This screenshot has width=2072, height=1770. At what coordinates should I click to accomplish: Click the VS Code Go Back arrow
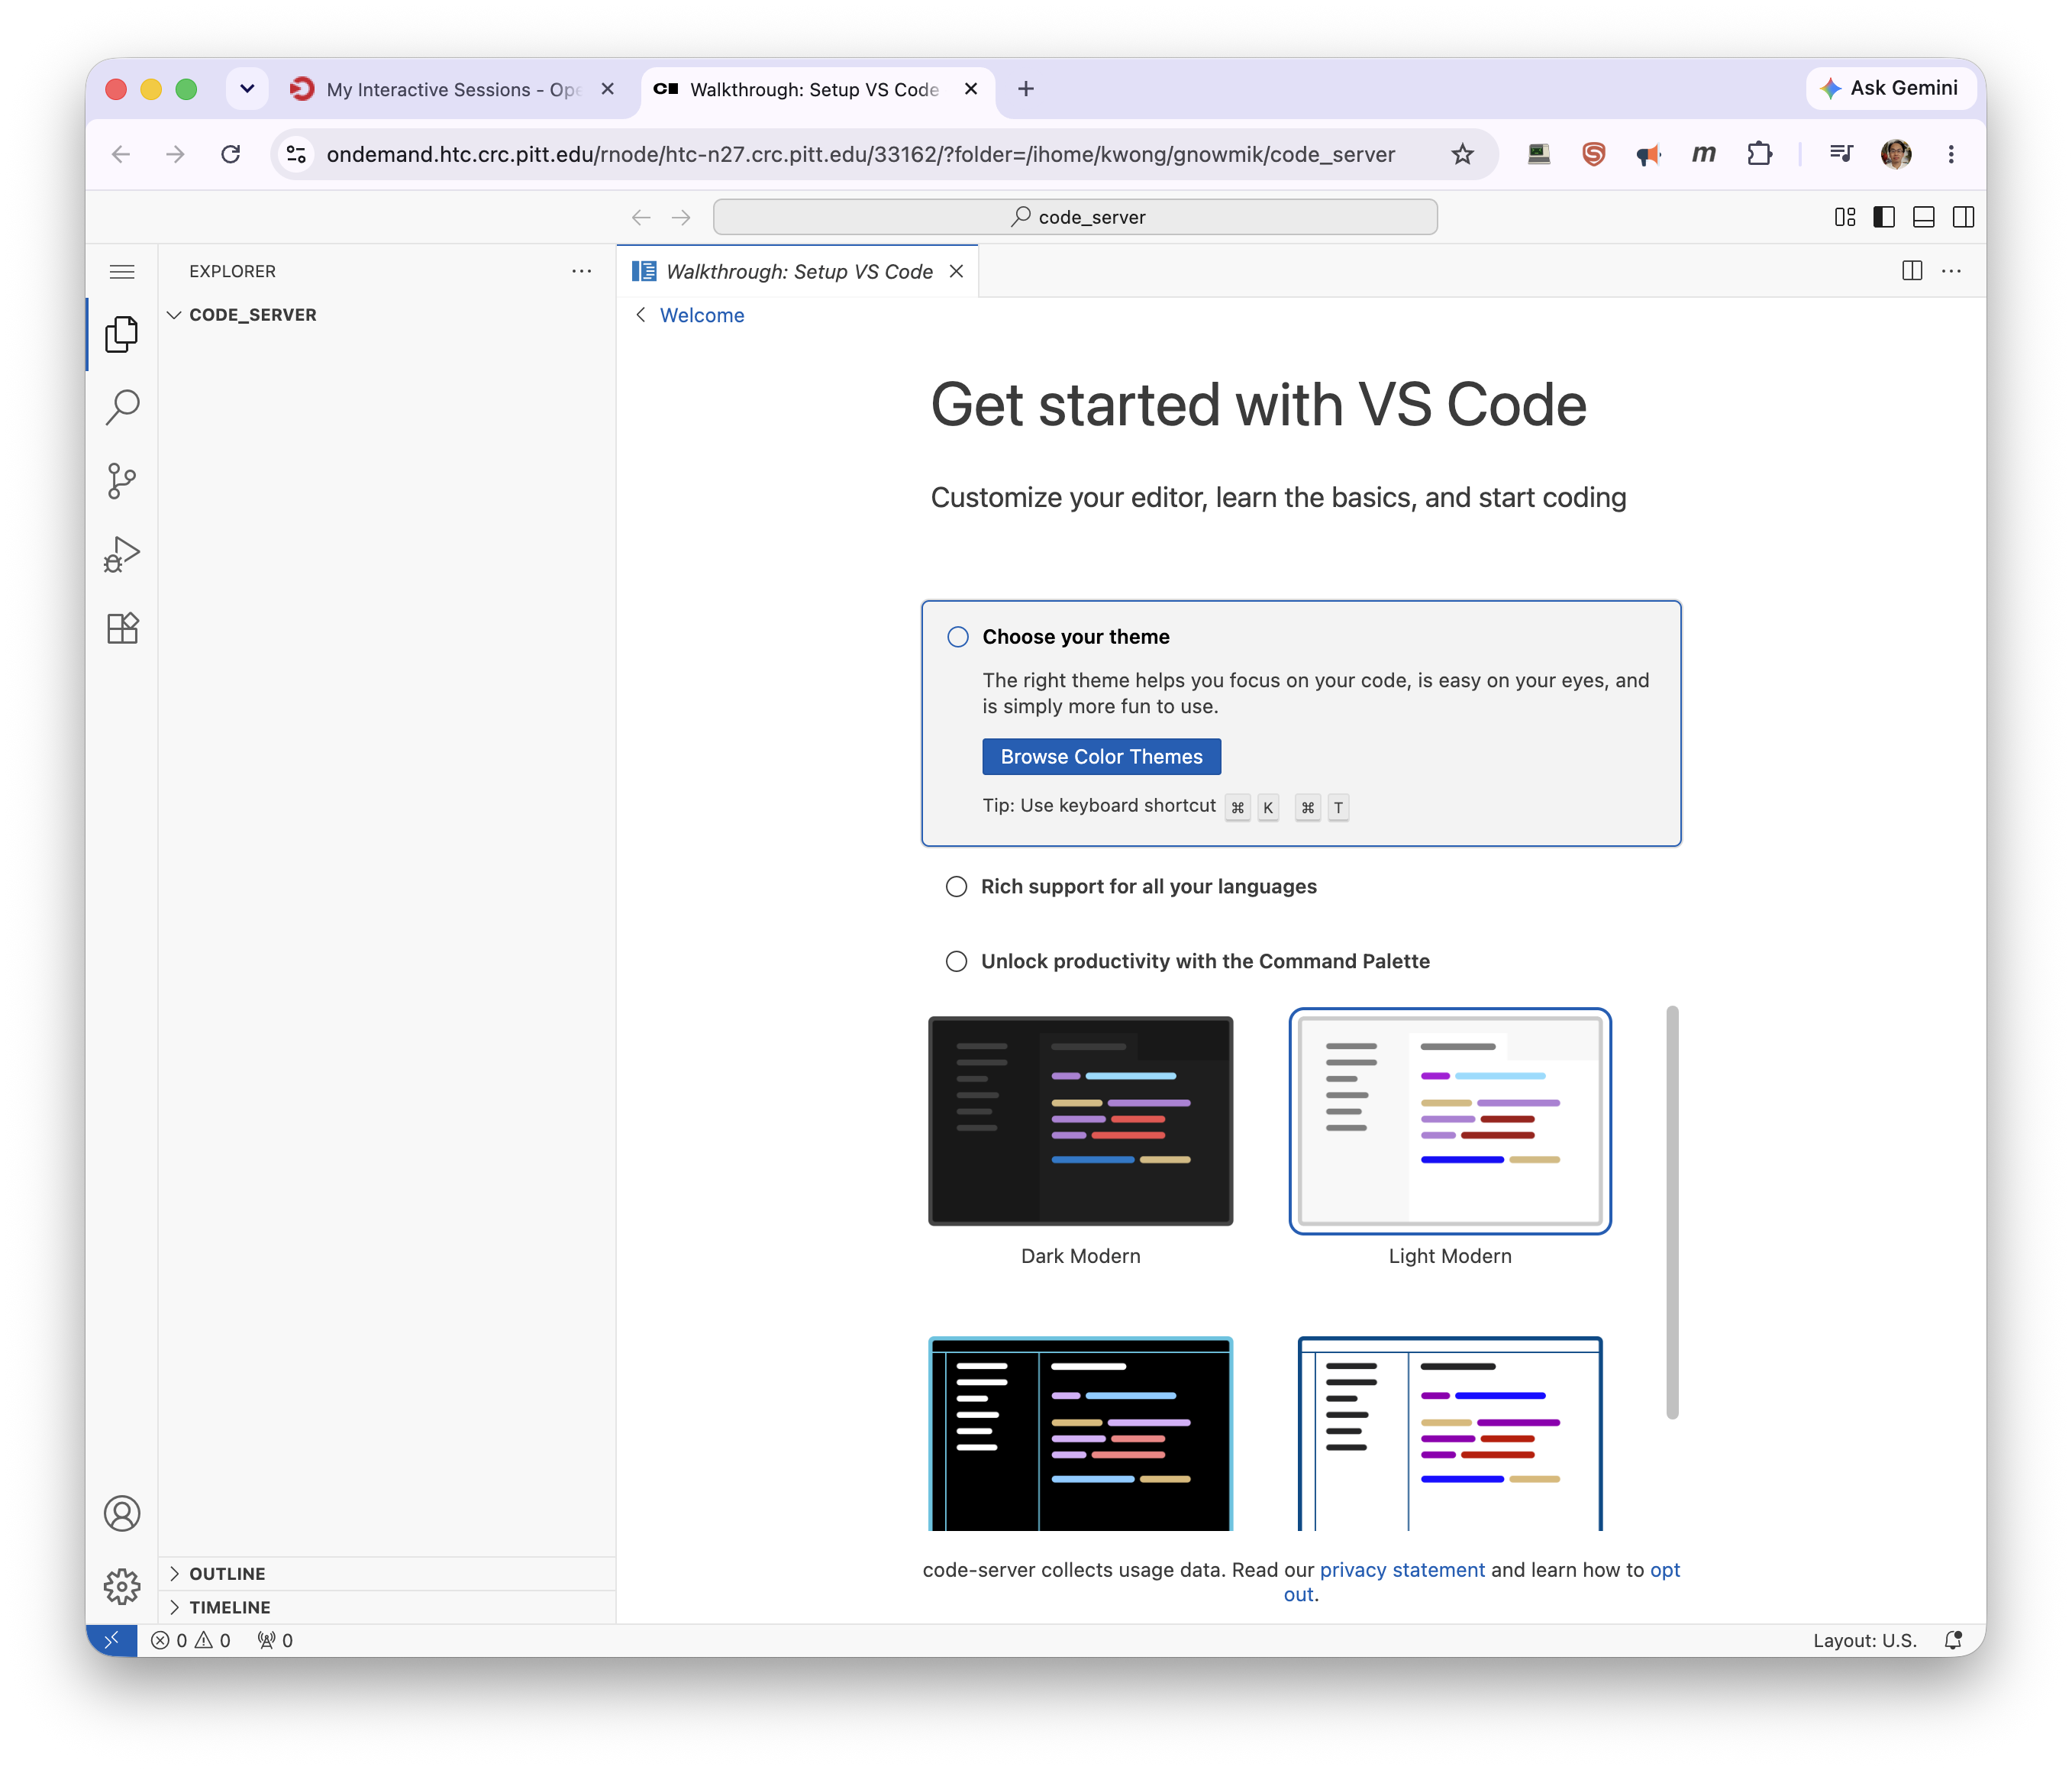coord(641,217)
